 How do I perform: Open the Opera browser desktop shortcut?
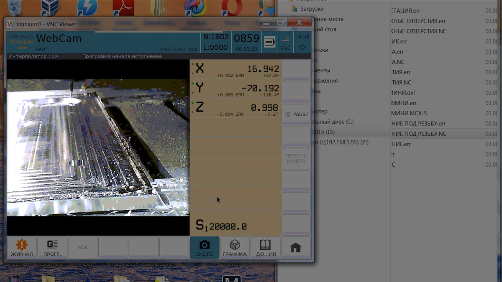tap(232, 7)
